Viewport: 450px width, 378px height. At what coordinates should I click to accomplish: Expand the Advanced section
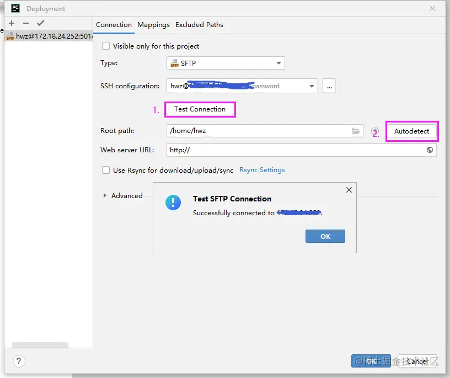pos(105,195)
